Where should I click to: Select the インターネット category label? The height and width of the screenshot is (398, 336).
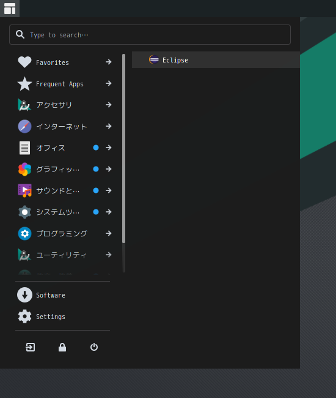tap(62, 126)
